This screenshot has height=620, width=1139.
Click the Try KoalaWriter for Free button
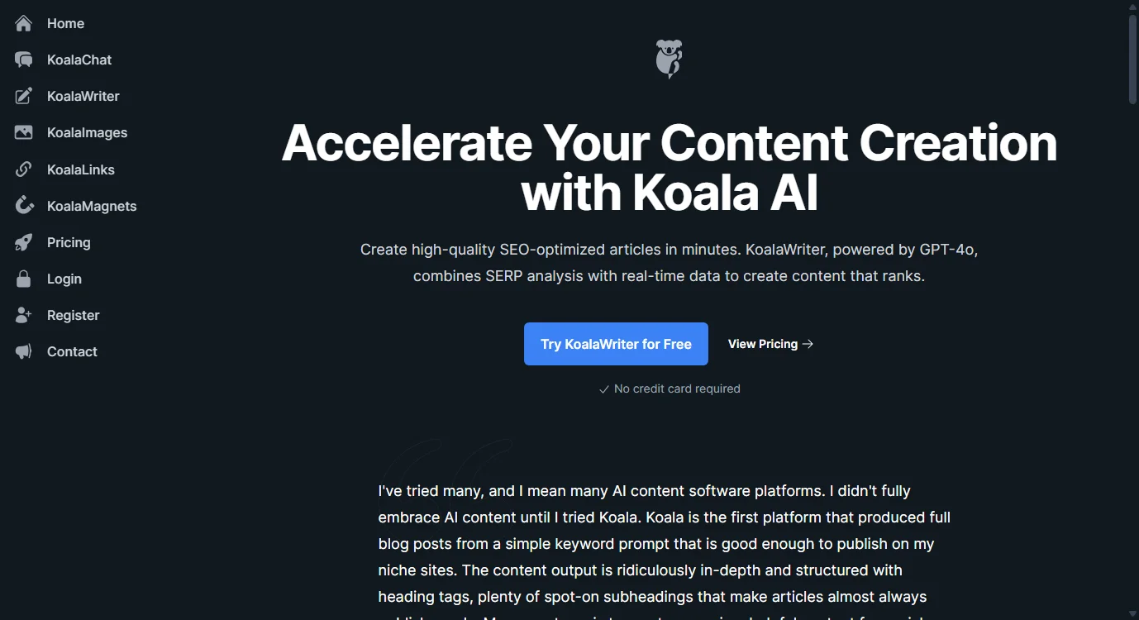tap(615, 344)
